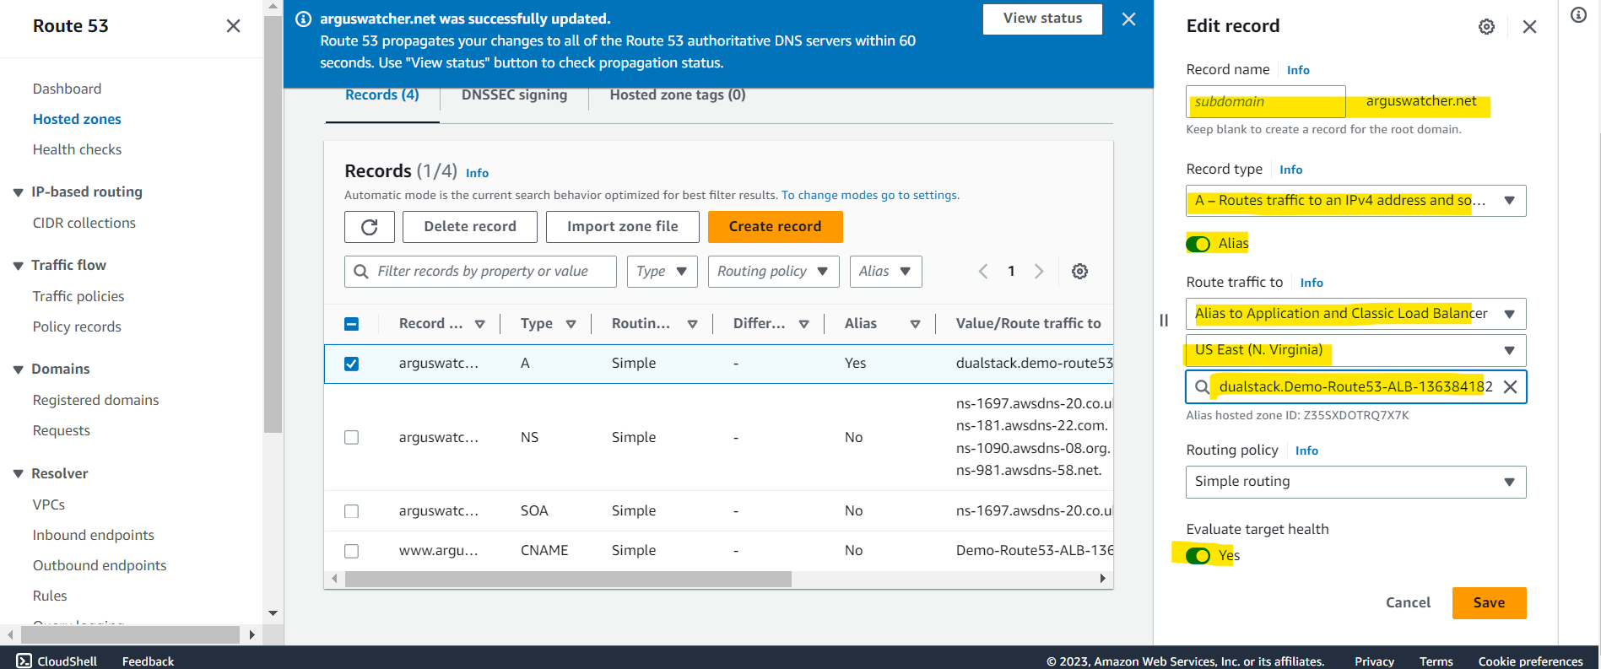
Task: Open the Alias filter dropdown
Action: coord(885,272)
